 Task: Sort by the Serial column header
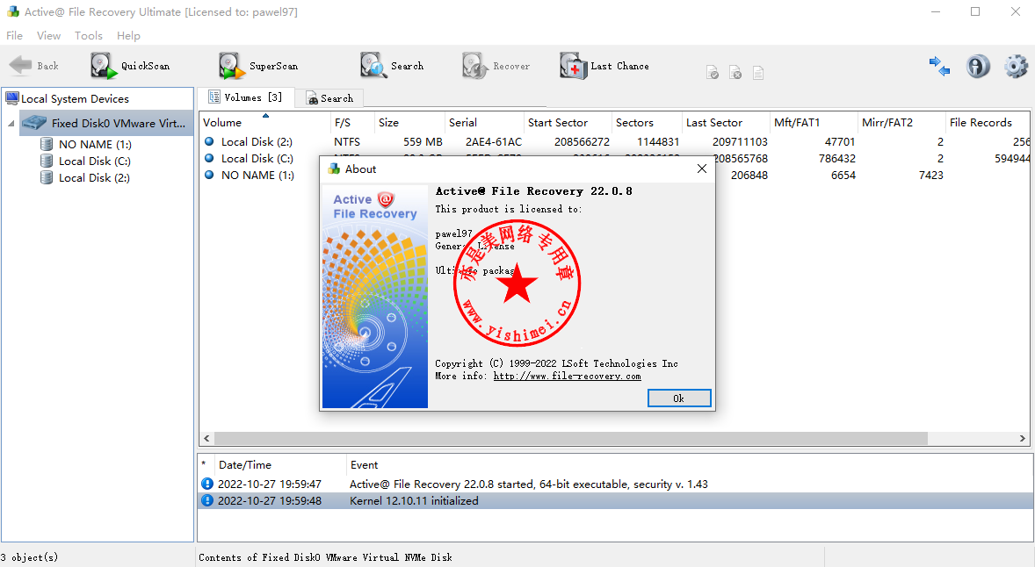[x=484, y=123]
